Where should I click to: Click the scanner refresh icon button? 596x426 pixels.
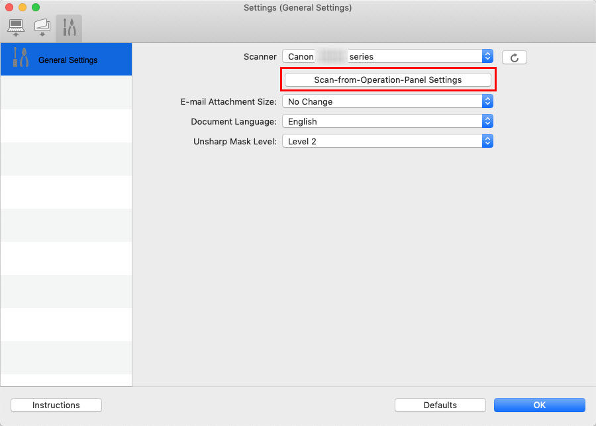point(515,58)
